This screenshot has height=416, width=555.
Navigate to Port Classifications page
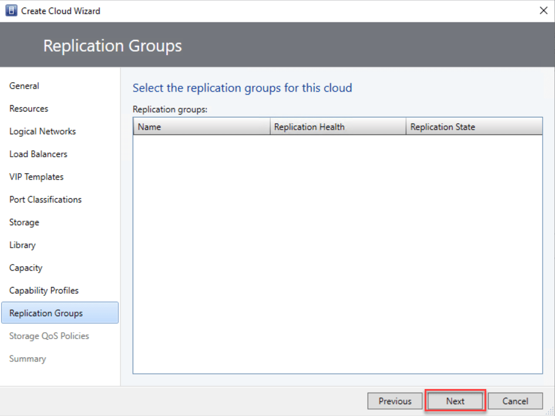pos(45,199)
